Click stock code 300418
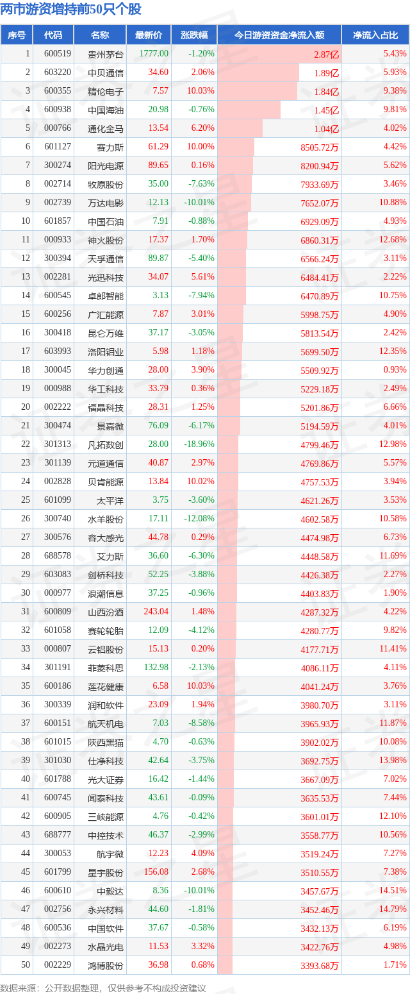 point(57,333)
